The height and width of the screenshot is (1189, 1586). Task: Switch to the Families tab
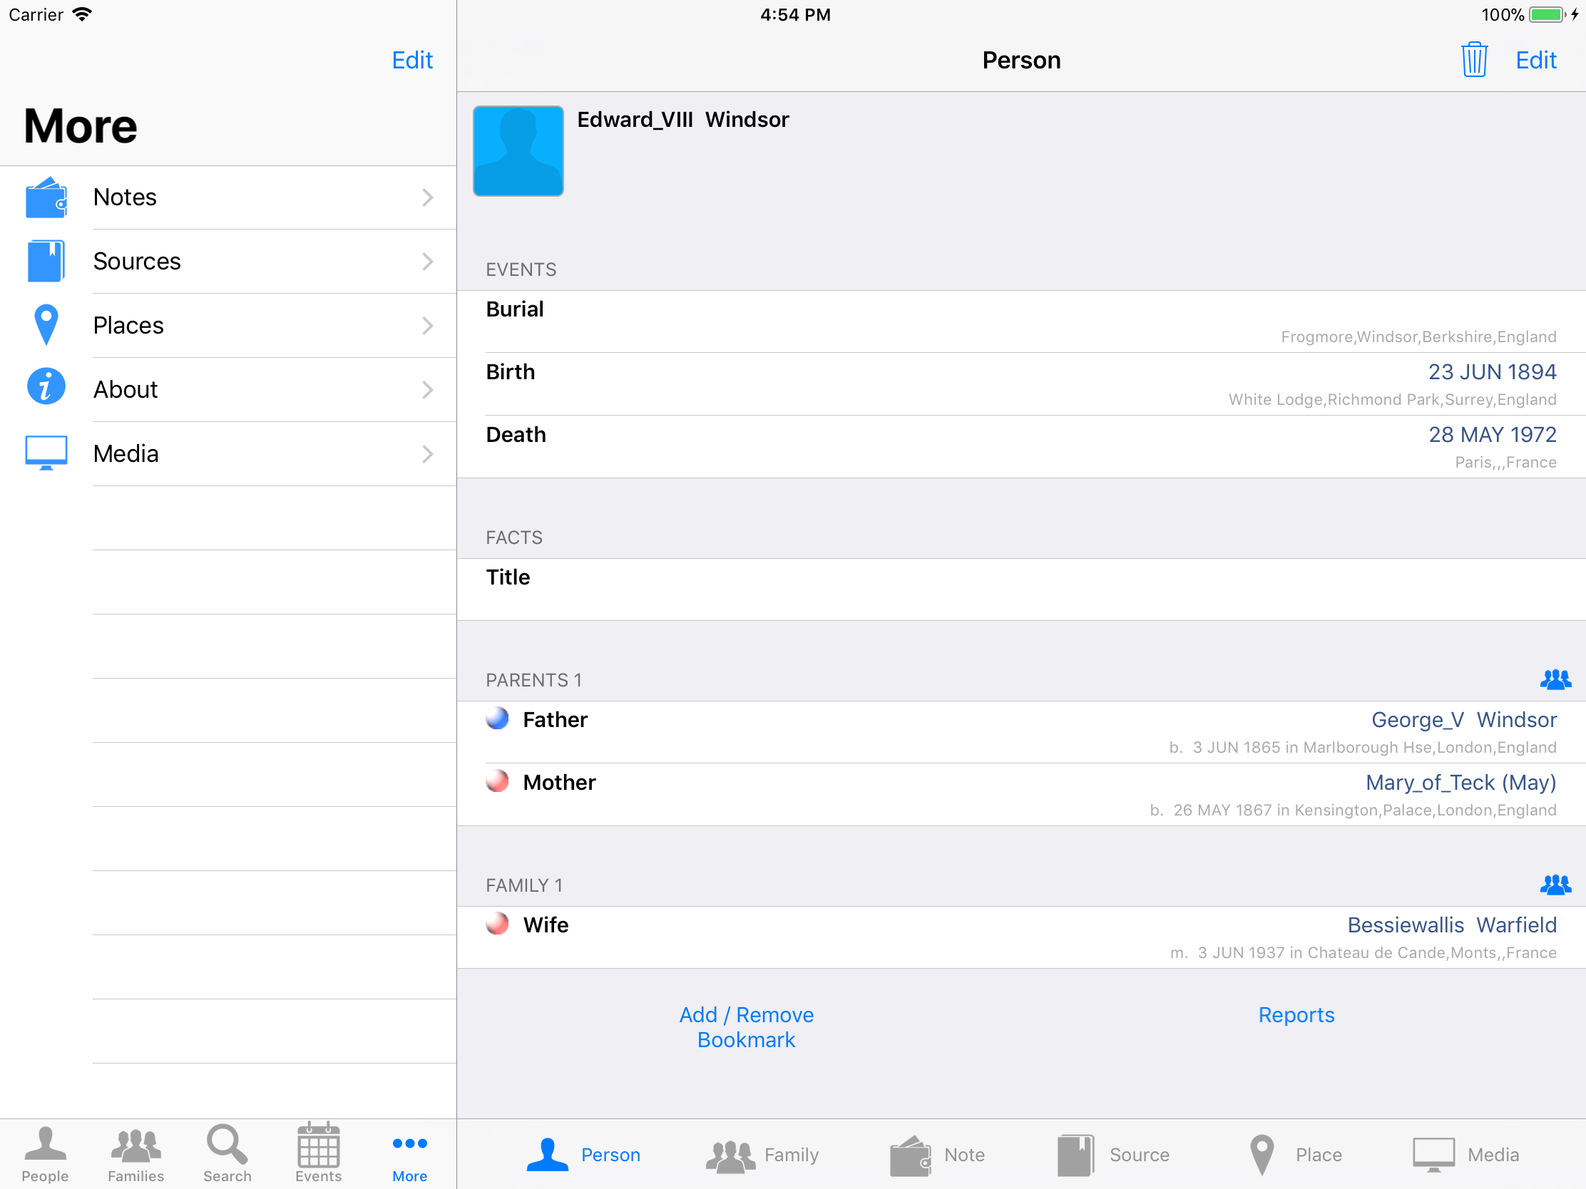click(x=135, y=1153)
